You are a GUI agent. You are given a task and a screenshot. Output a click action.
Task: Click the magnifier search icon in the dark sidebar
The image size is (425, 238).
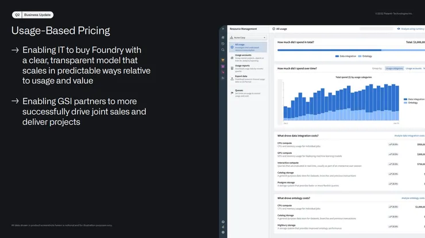pos(223,50)
